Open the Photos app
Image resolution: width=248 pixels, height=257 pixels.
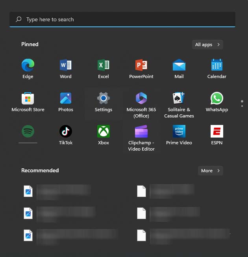point(66,99)
